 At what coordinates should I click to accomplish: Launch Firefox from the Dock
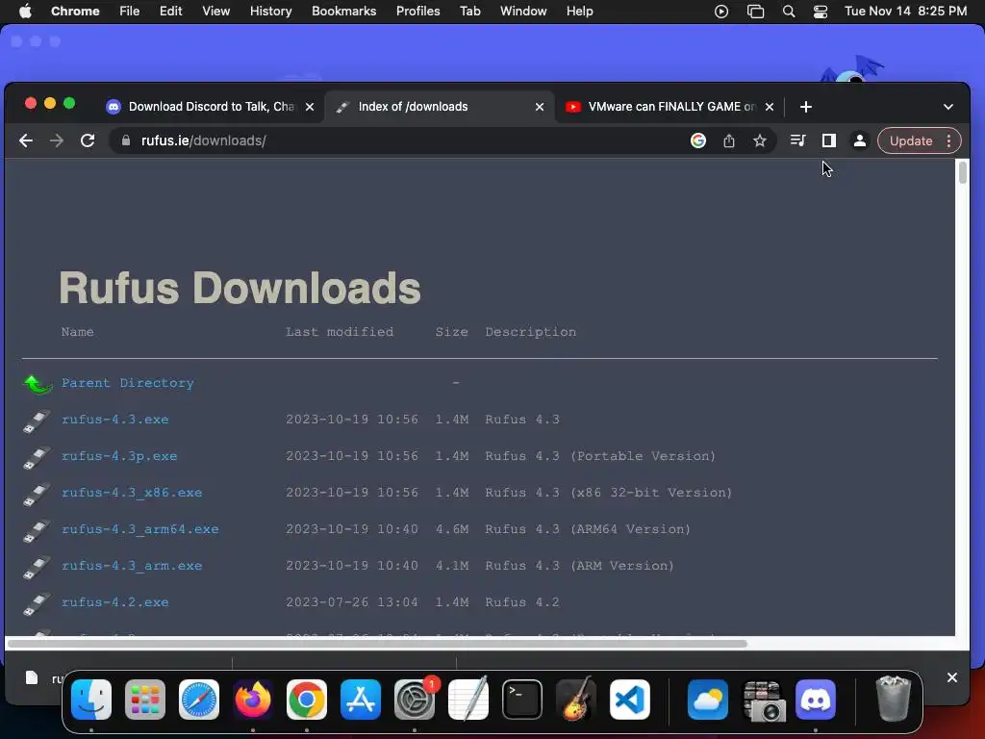[253, 700]
